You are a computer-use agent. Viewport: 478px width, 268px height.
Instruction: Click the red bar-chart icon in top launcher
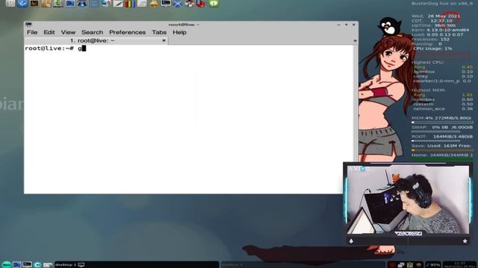(x=201, y=3)
